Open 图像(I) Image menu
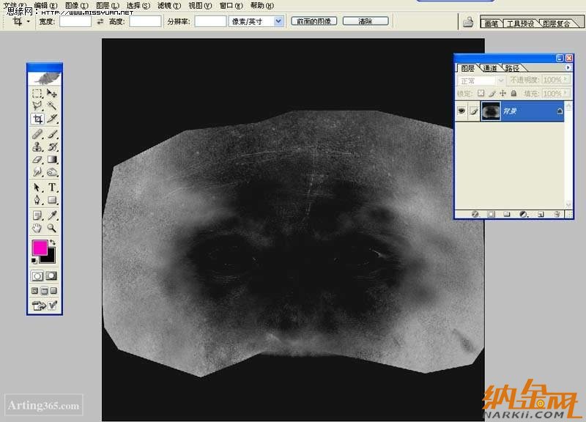This screenshot has width=586, height=422. [77, 5]
